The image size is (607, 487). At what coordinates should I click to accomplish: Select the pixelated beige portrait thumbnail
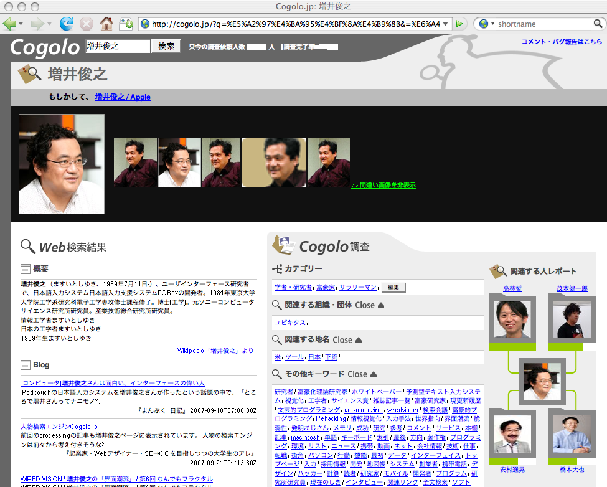pos(274,163)
